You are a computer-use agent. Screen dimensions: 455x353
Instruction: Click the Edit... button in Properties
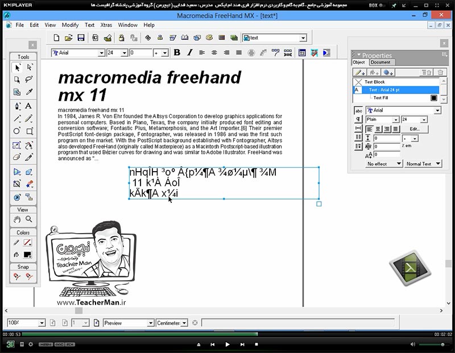pos(415,129)
